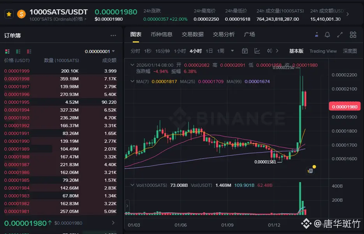Screen dimensions: 364x234
Task: Click the 24h low value 0.00001618
Action: pyautogui.click(x=237, y=19)
